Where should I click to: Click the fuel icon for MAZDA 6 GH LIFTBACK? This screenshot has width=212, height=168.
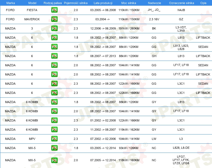[x=54, y=56]
